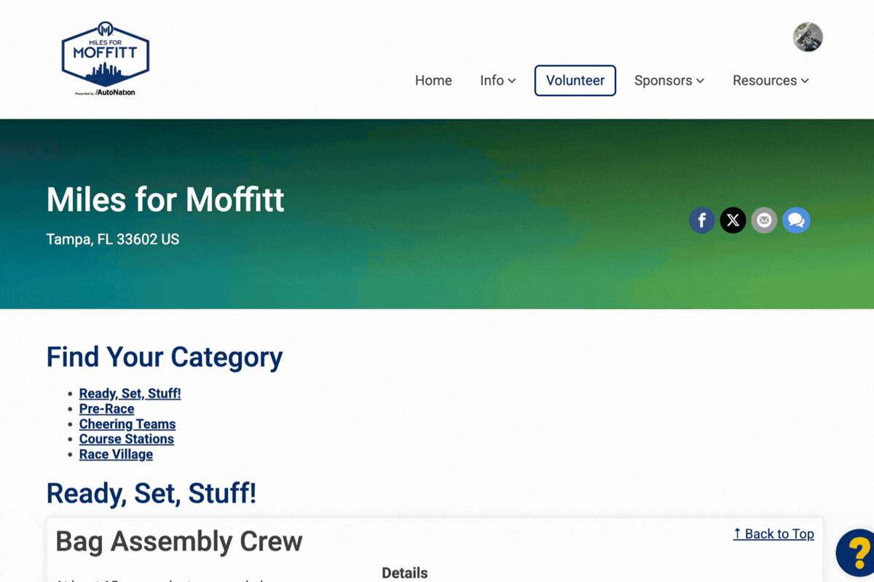Click the Back to Top link
Viewport: 874px width, 582px height.
[773, 534]
